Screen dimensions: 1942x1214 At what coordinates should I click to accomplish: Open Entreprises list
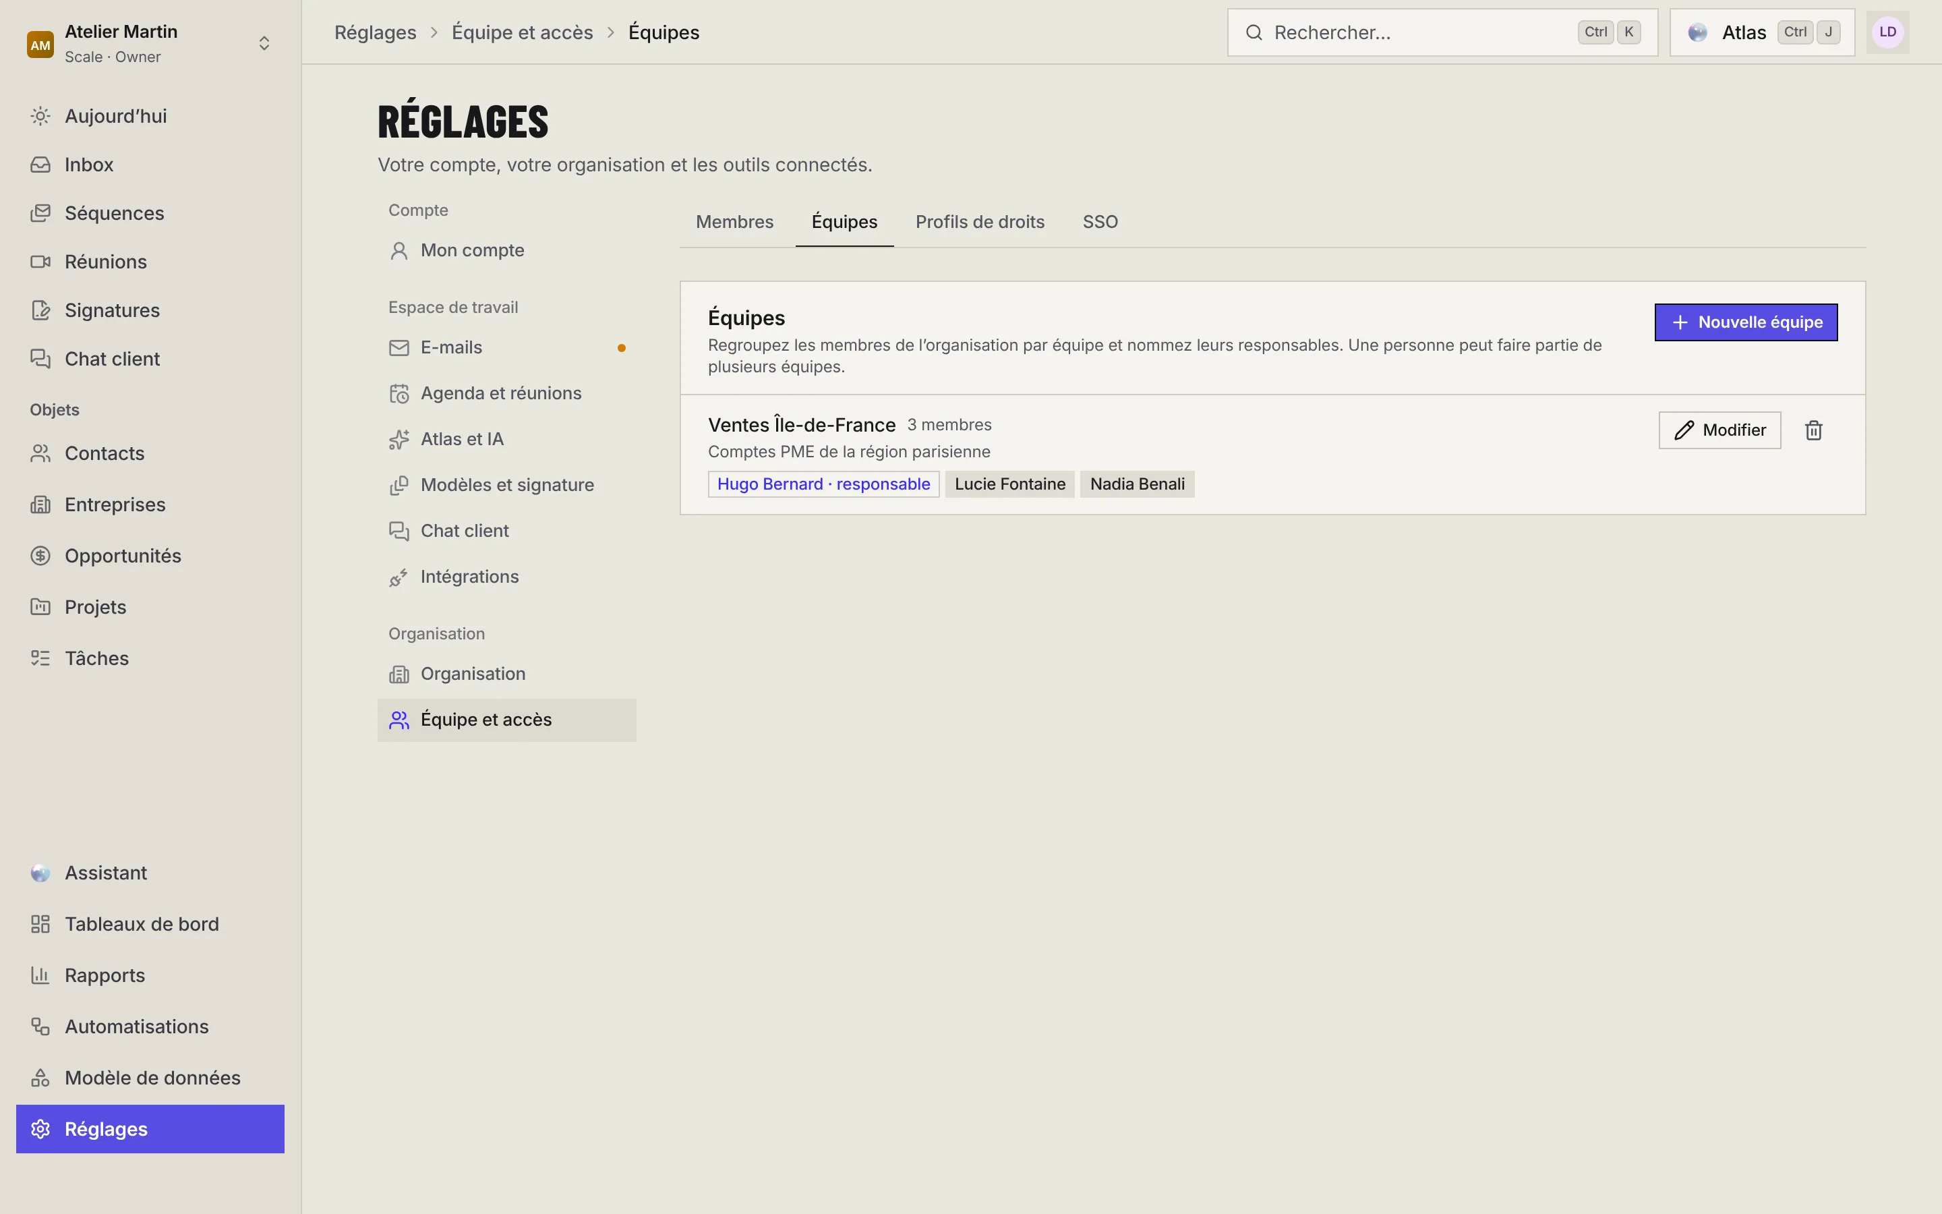tap(150, 505)
